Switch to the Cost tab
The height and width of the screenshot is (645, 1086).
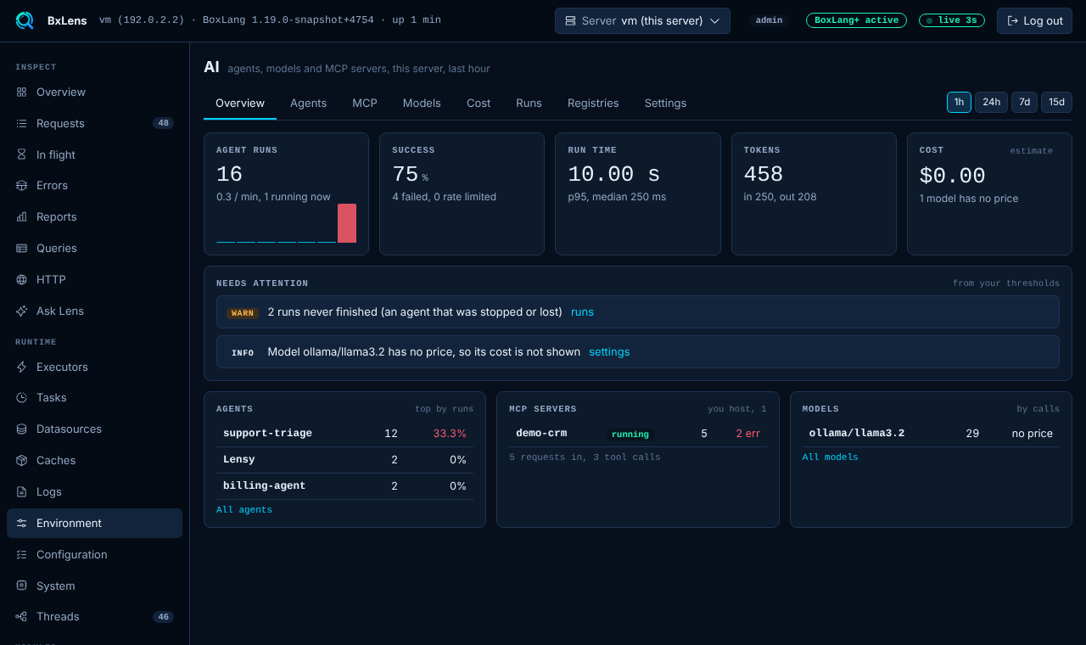[x=479, y=103]
